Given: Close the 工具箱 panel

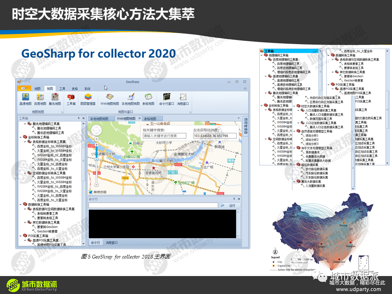Looking at the screenshot, I should tap(83, 118).
